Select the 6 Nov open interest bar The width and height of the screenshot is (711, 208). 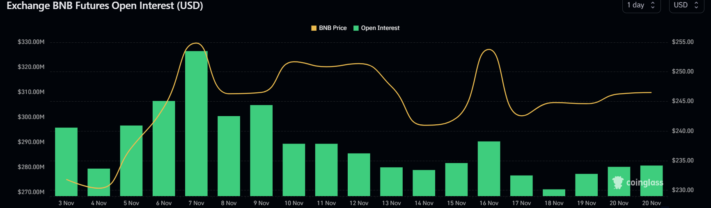click(x=164, y=149)
